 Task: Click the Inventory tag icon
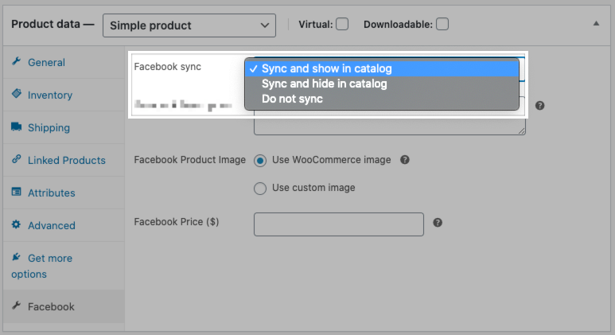(16, 93)
